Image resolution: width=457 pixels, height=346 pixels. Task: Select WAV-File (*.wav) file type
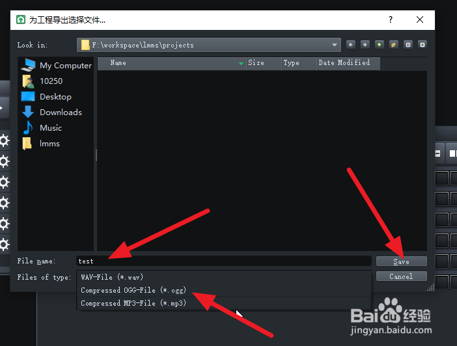tap(224, 277)
